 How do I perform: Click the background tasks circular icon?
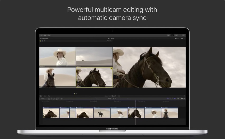49,35
